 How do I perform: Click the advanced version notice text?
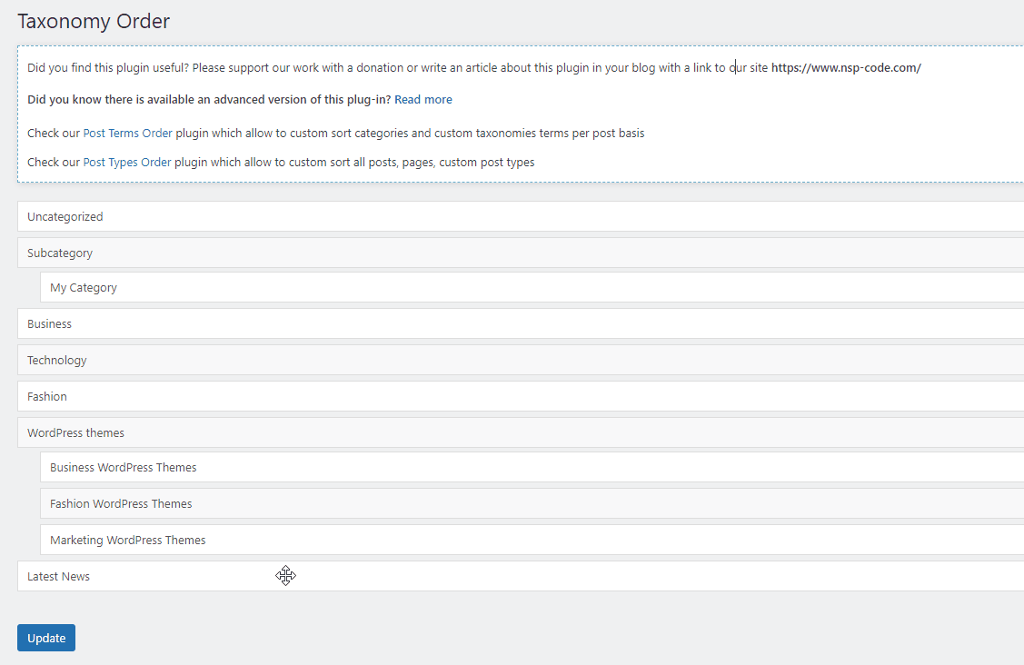209,99
